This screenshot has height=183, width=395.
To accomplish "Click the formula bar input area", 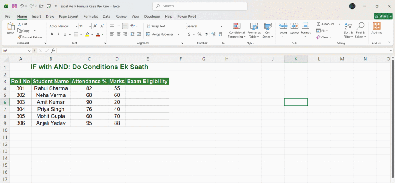I will coord(223,51).
